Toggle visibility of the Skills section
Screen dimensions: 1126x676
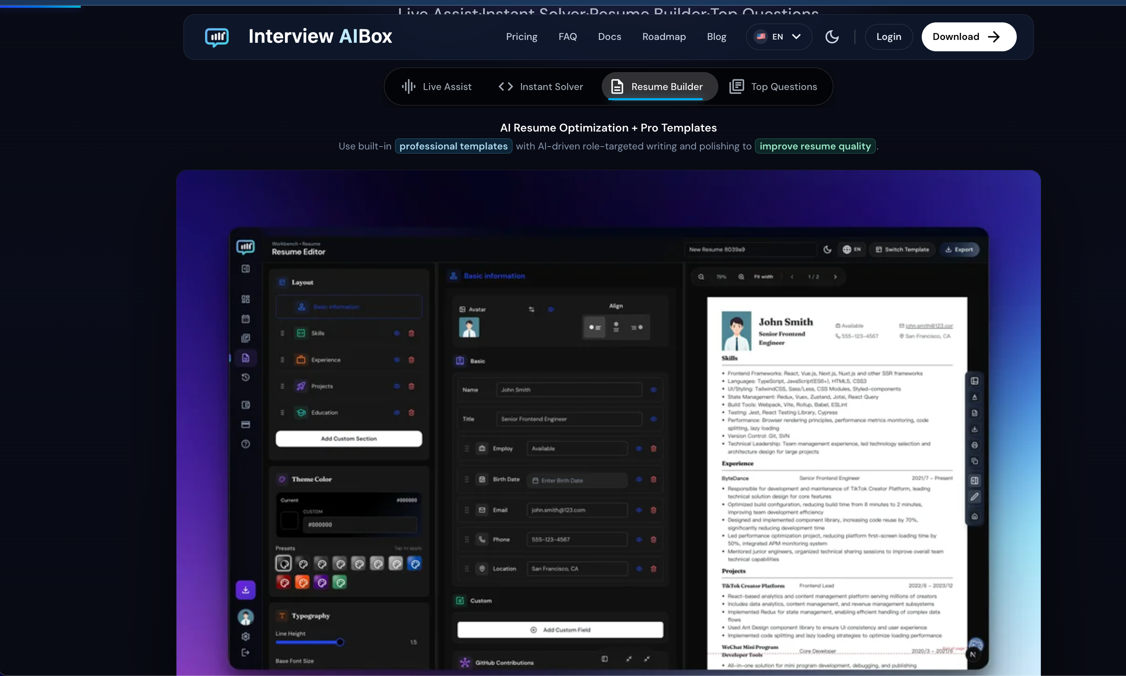tap(397, 334)
